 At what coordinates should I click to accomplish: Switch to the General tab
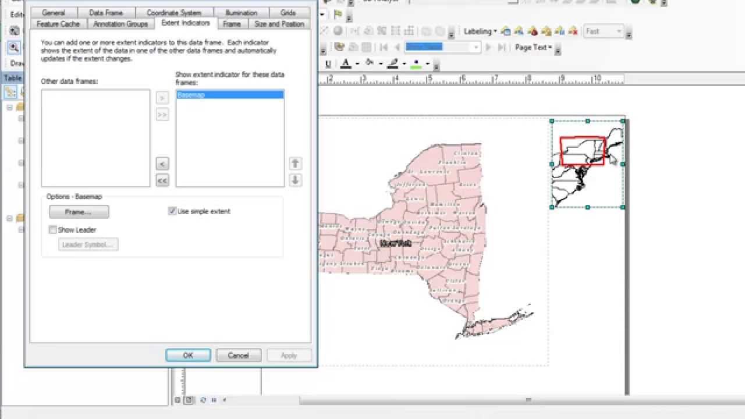click(54, 12)
